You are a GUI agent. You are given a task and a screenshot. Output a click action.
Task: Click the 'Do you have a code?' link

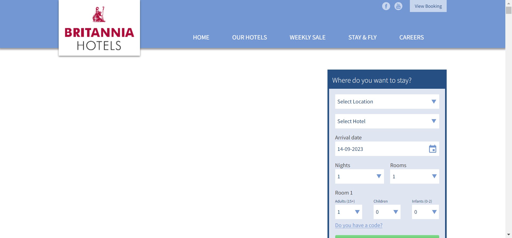(359, 225)
